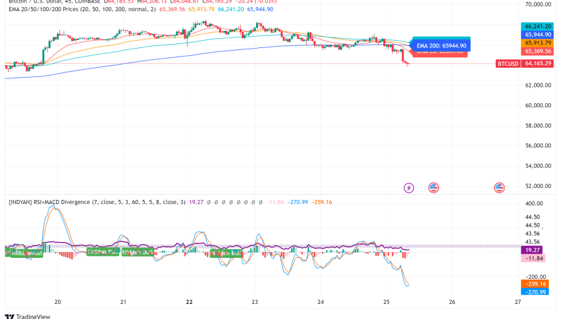Click date 25 on the time axis

387,302
